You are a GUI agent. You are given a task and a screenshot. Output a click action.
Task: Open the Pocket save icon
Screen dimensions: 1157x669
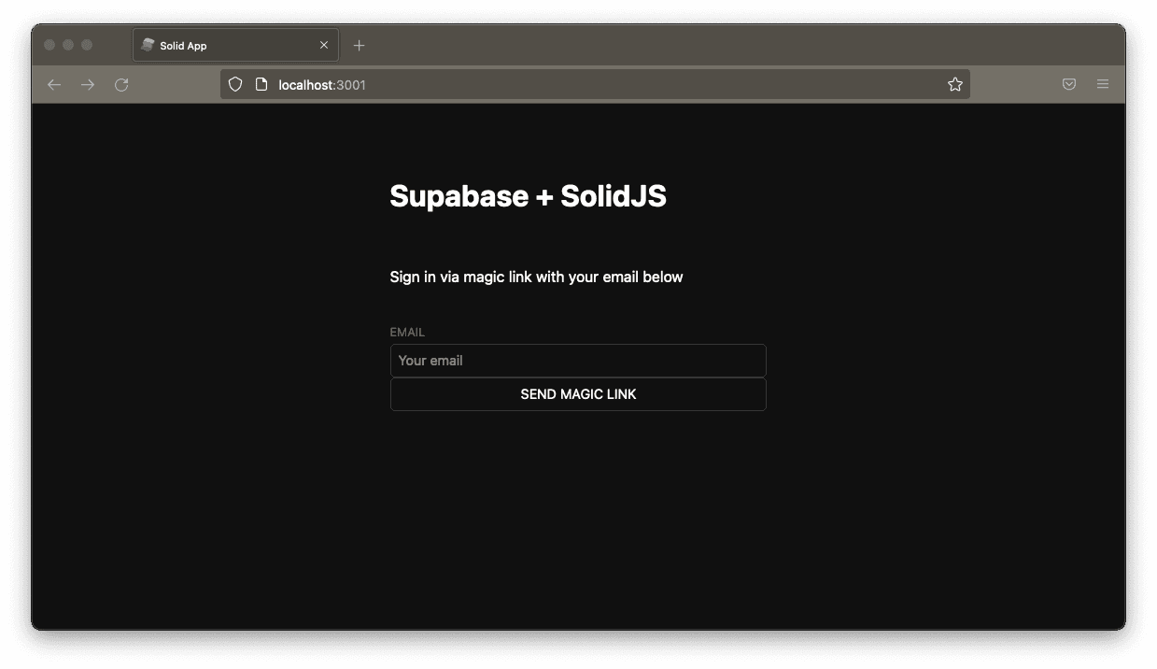pyautogui.click(x=1068, y=84)
